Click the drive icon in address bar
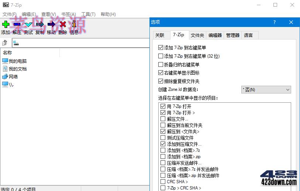This screenshot has height=191, width=300. (16, 43)
